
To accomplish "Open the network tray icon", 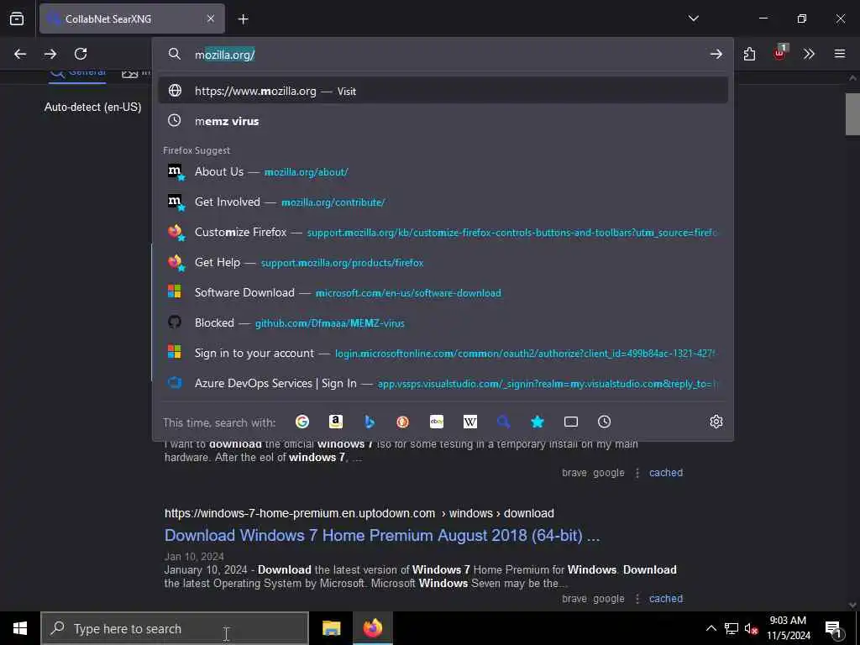I will point(732,628).
